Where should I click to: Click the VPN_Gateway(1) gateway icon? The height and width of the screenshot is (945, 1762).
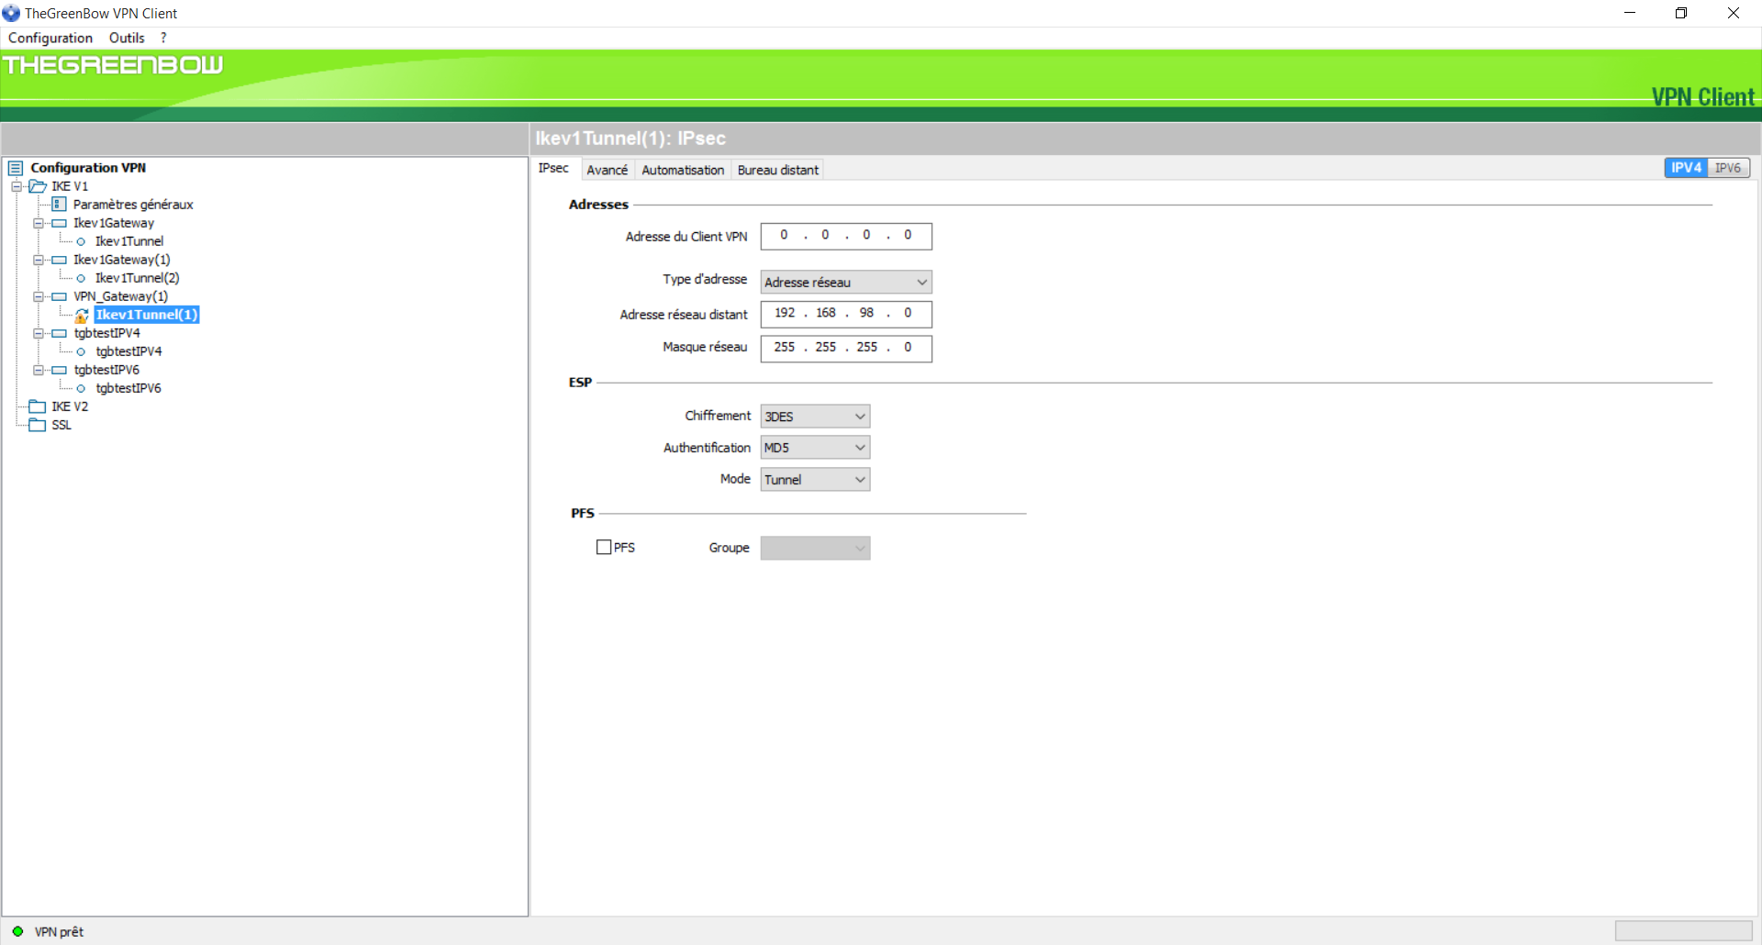coord(60,296)
